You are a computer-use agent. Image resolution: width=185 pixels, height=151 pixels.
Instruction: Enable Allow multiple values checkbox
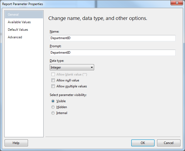tap(53, 86)
